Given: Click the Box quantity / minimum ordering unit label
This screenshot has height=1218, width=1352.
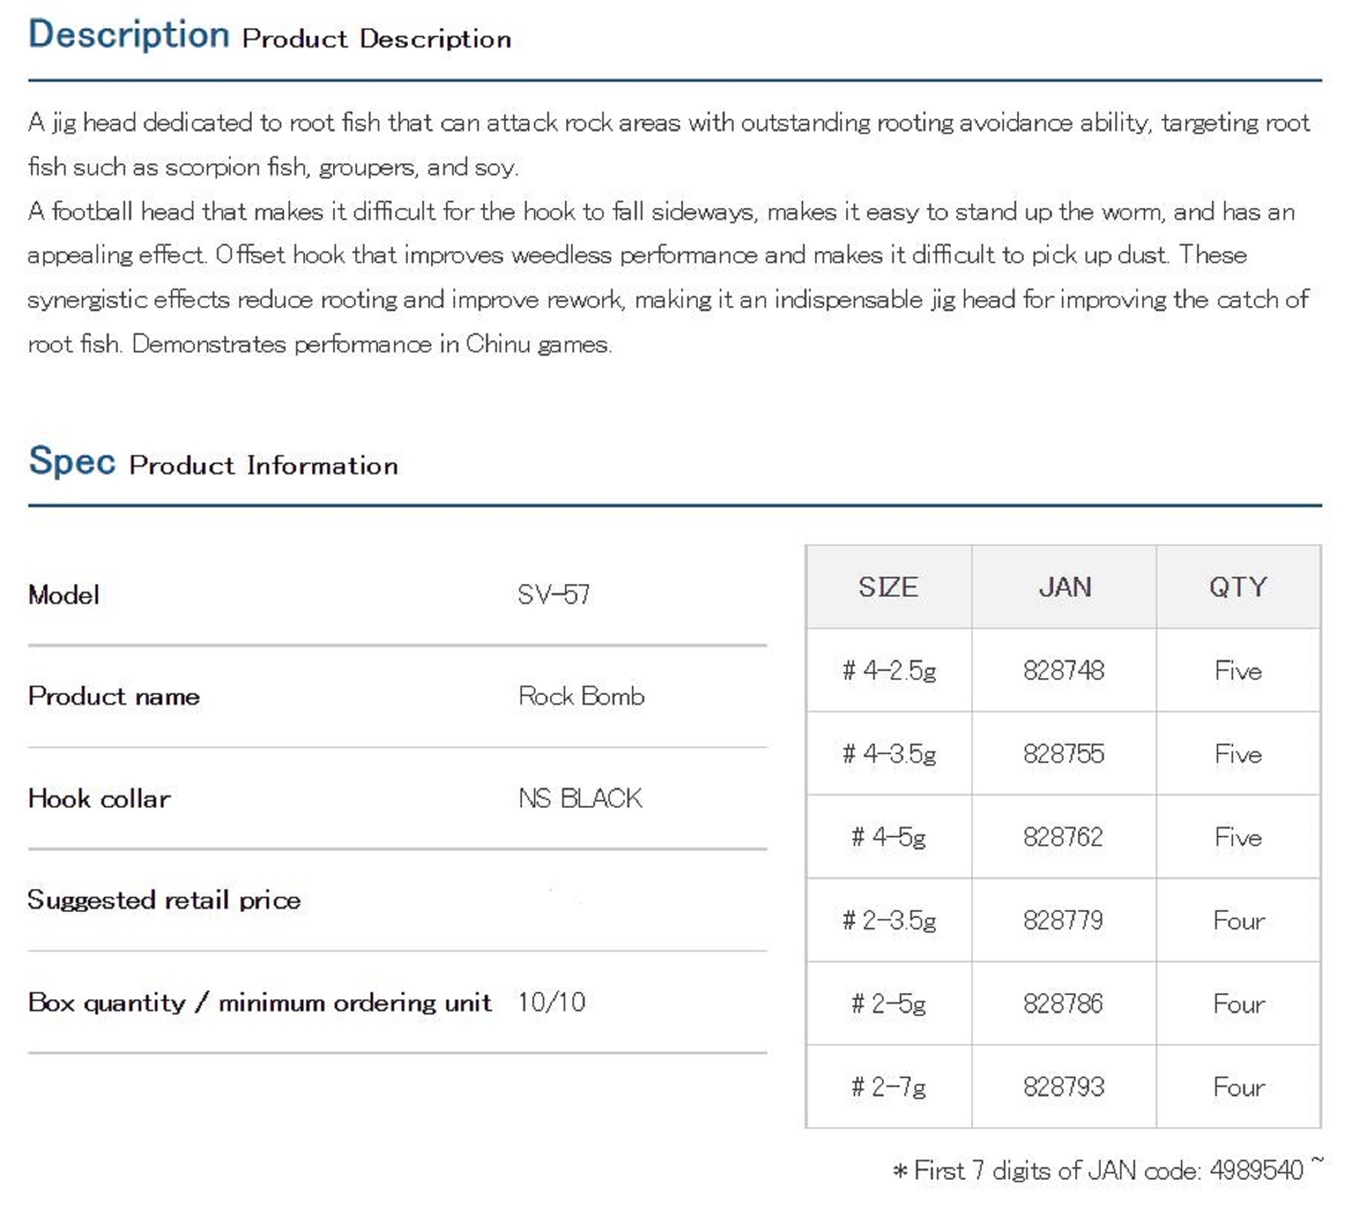Looking at the screenshot, I should point(259,1002).
